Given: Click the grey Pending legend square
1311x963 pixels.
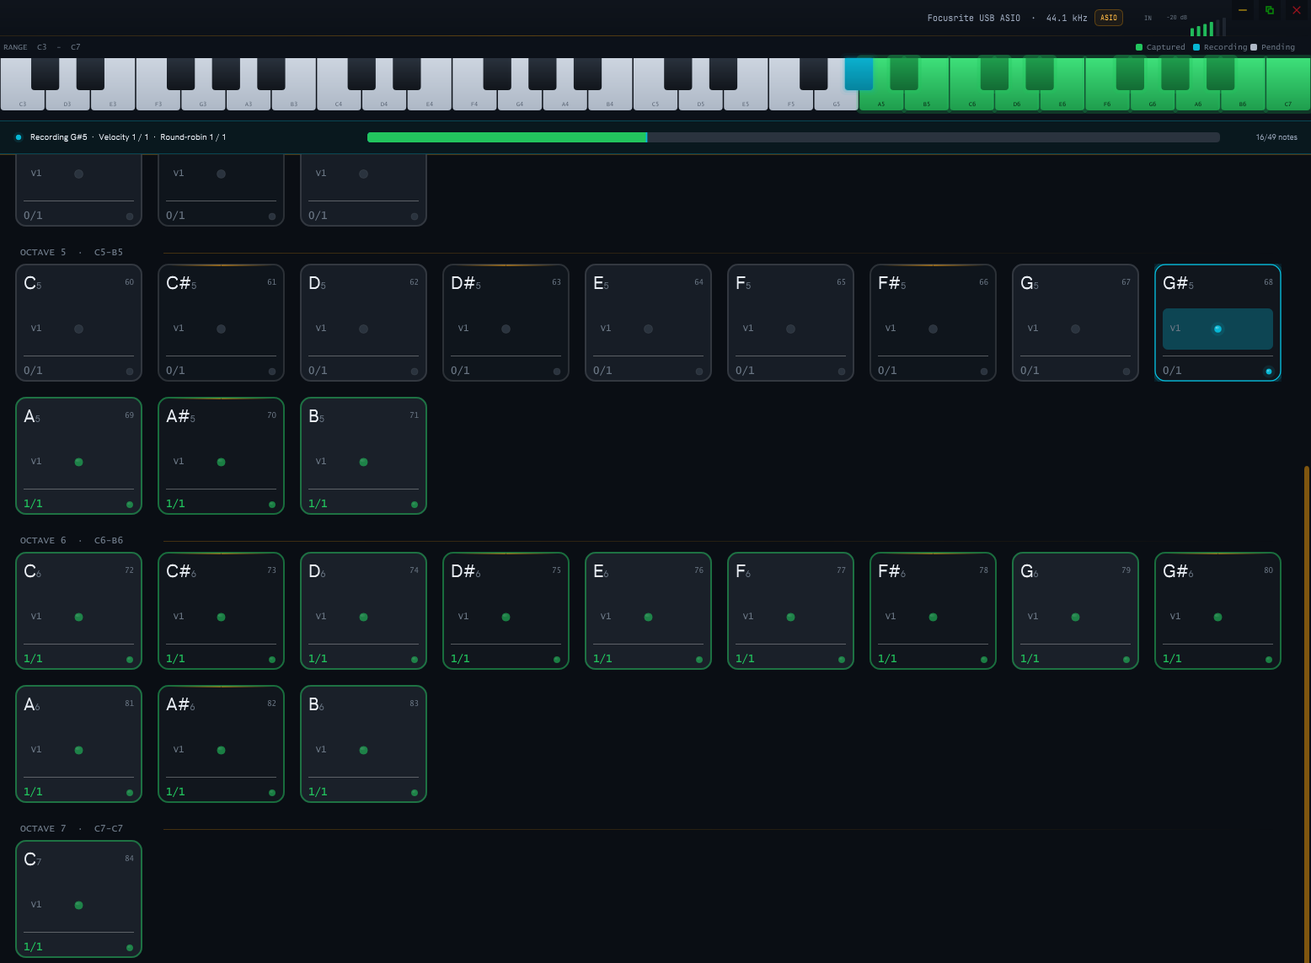Looking at the screenshot, I should coord(1254,47).
